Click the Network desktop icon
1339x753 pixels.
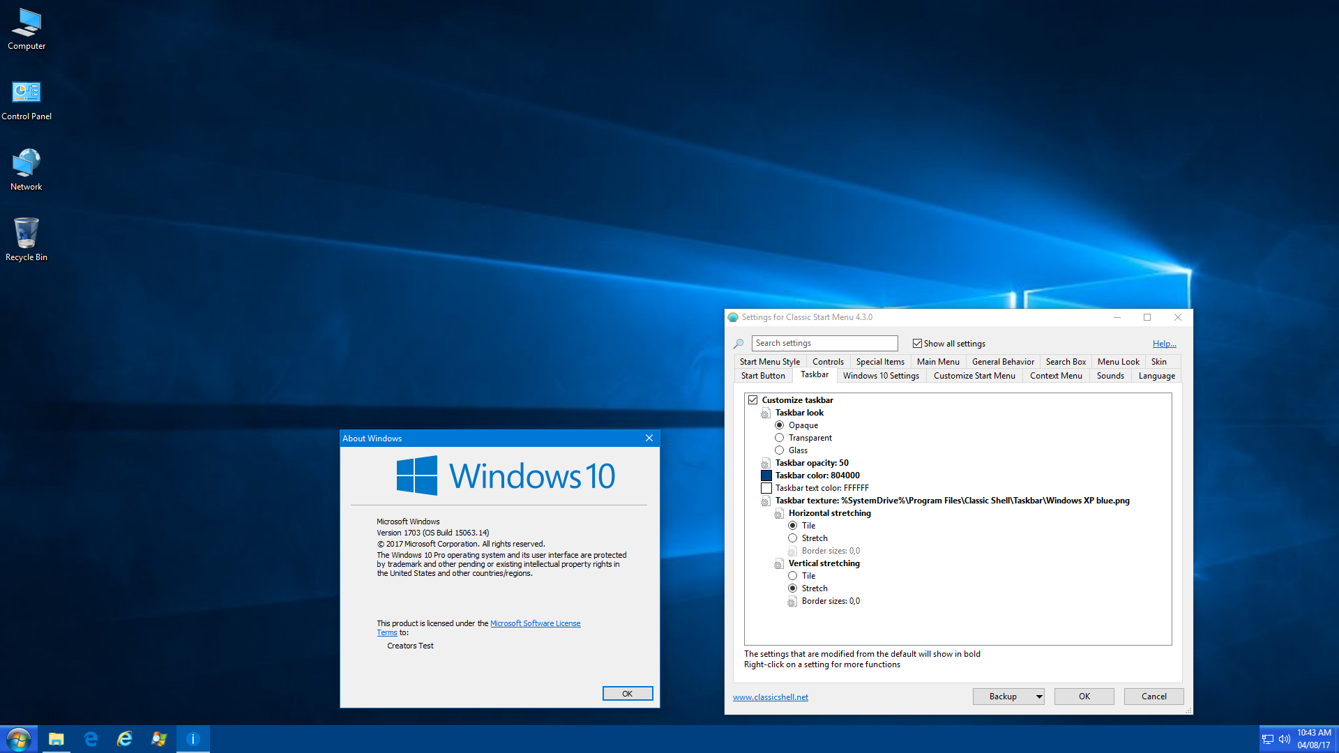[27, 170]
